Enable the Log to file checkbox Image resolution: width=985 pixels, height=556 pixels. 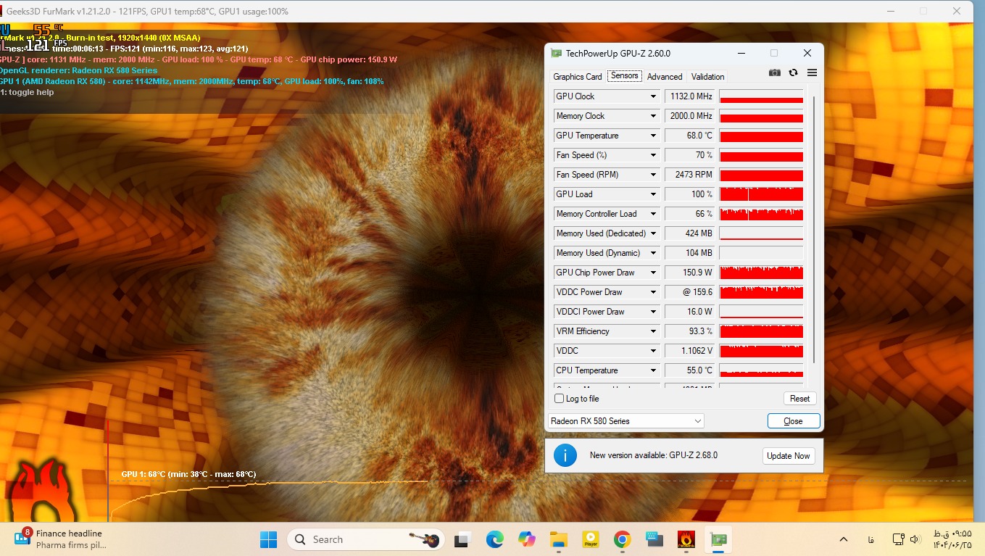[x=559, y=399]
